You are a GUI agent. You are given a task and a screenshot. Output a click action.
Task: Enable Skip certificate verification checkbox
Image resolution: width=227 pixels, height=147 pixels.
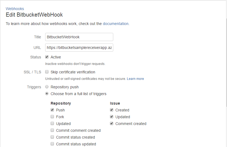coord(47,72)
